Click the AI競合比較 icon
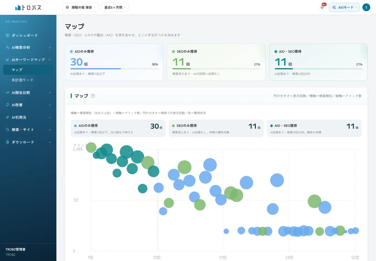 pos(8,93)
